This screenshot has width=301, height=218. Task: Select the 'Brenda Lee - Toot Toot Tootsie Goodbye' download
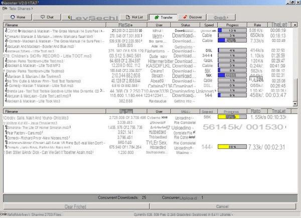[x=147, y=91]
